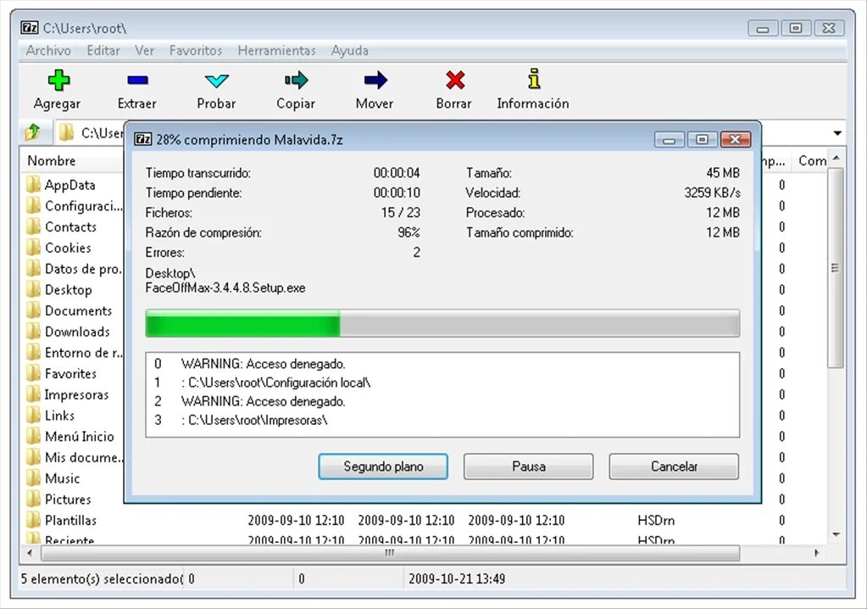The width and height of the screenshot is (867, 609).
Task: Open the Ver menu
Action: pos(145,50)
